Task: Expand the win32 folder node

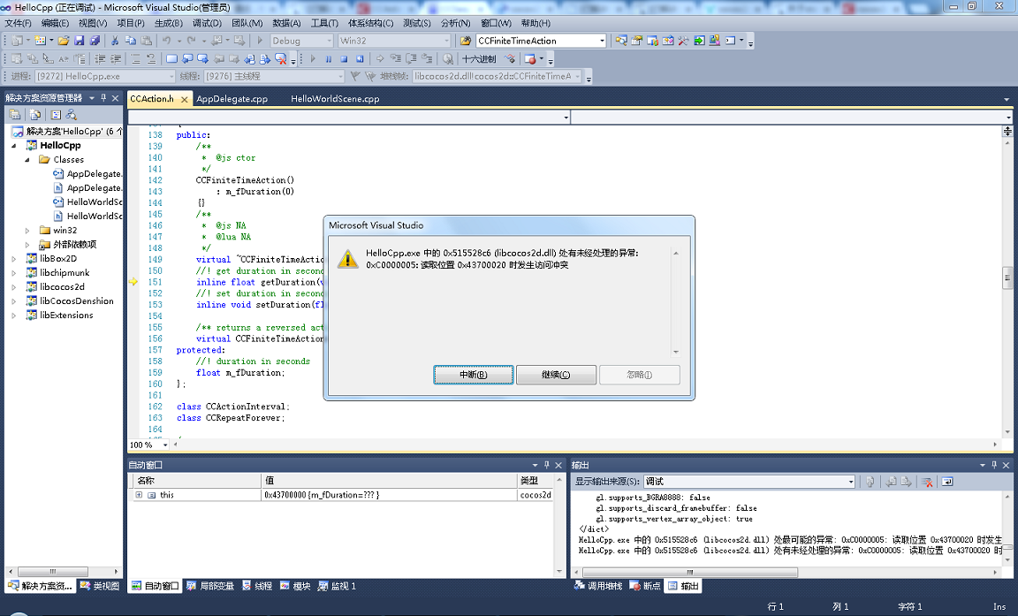Action: 27,231
